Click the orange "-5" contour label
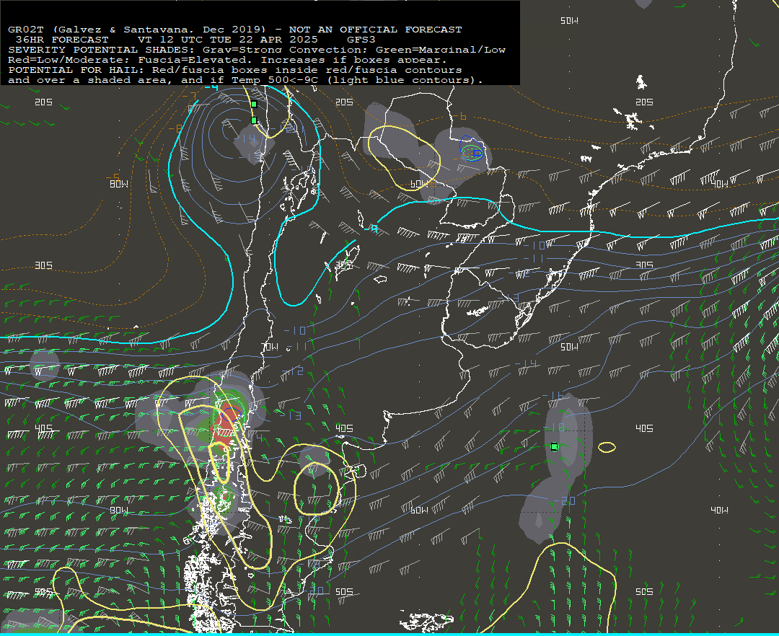The image size is (779, 636). click(113, 177)
